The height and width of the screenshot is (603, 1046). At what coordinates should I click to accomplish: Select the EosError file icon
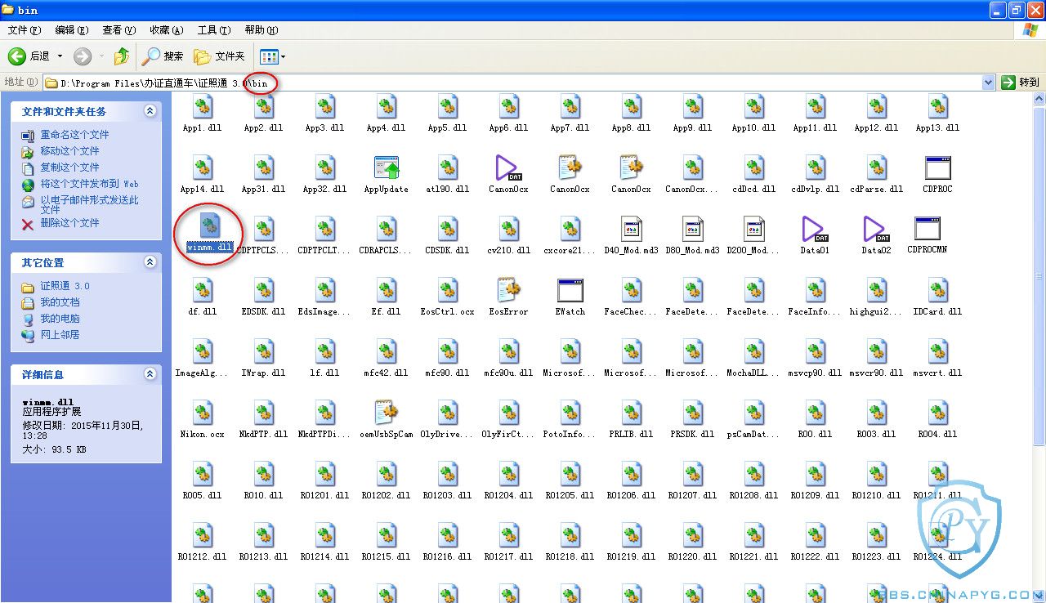click(x=509, y=290)
